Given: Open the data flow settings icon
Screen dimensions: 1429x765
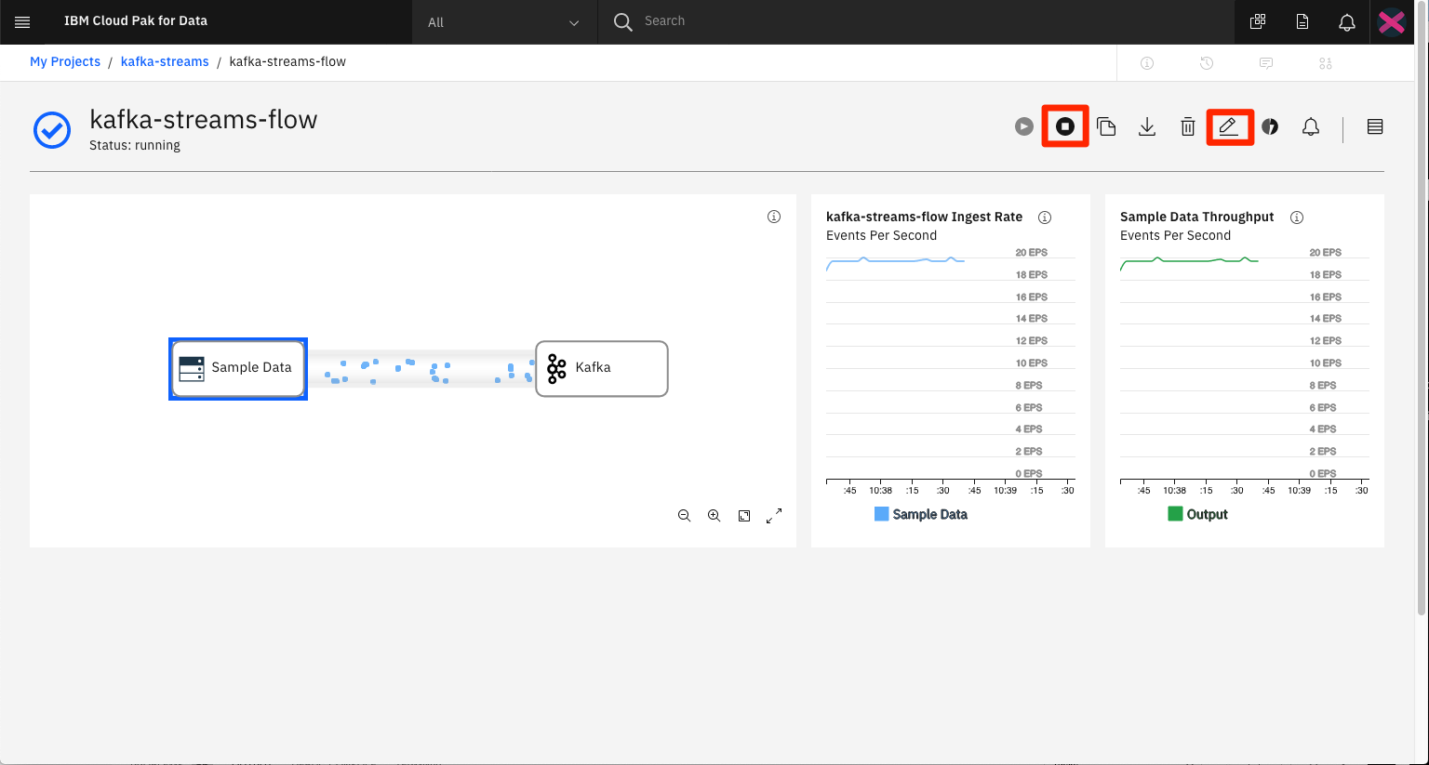Looking at the screenshot, I should [x=1326, y=63].
